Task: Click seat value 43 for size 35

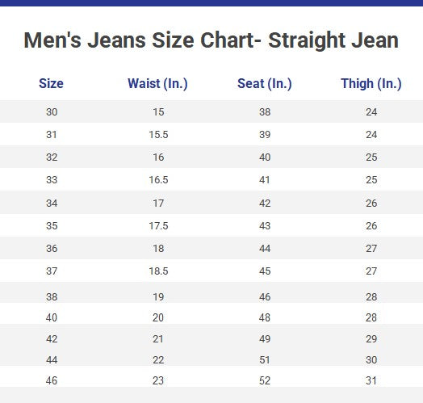Action: click(x=265, y=225)
